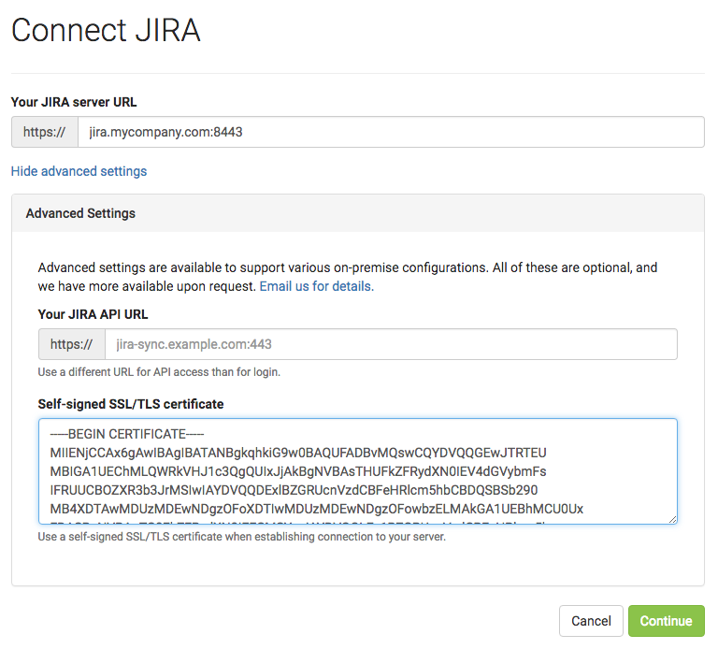
Task: Focus the JIRA API URL input field
Action: pyautogui.click(x=391, y=344)
